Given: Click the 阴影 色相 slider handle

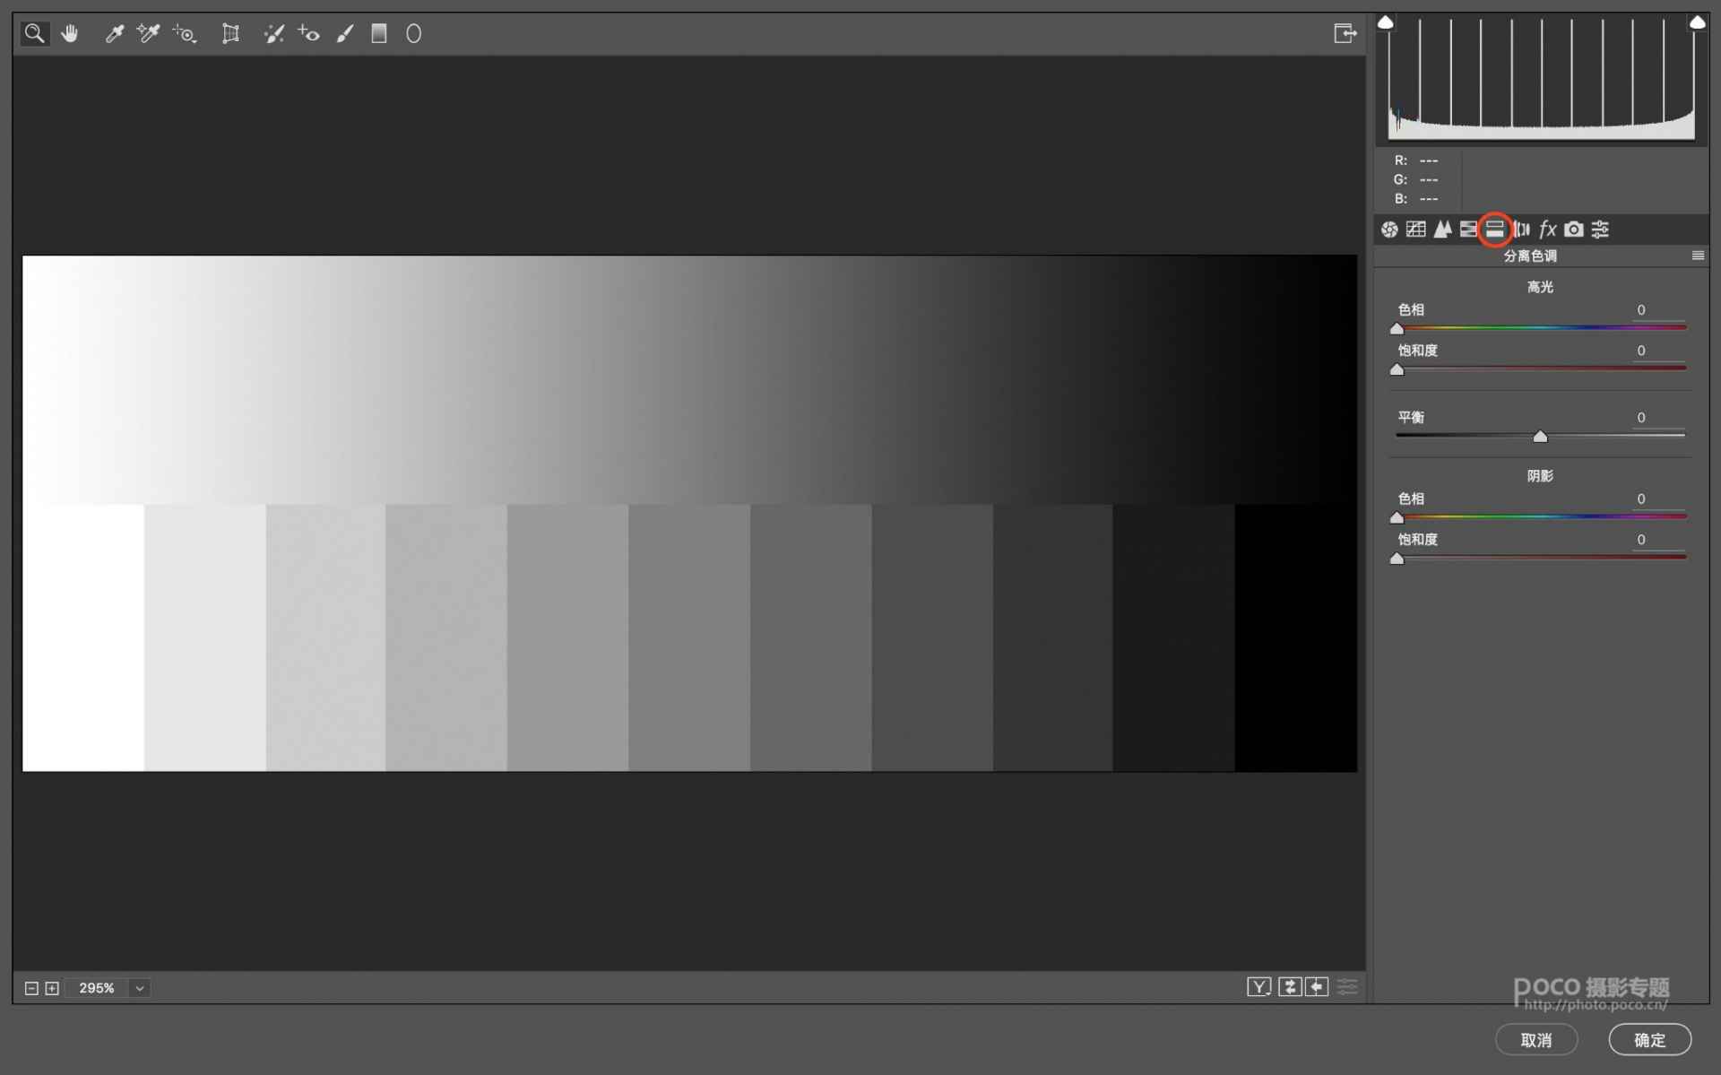Looking at the screenshot, I should coord(1397,518).
